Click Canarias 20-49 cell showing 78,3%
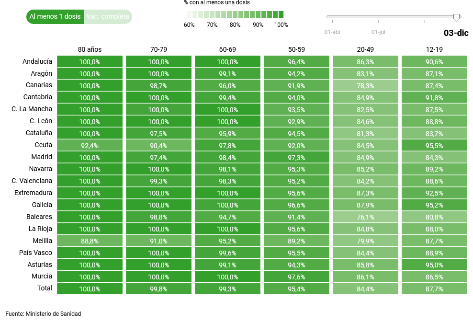473x323 pixels. (x=365, y=85)
